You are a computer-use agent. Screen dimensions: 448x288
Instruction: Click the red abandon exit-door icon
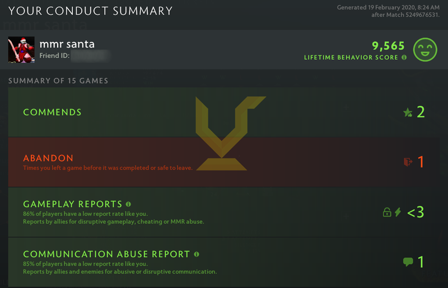pos(407,162)
